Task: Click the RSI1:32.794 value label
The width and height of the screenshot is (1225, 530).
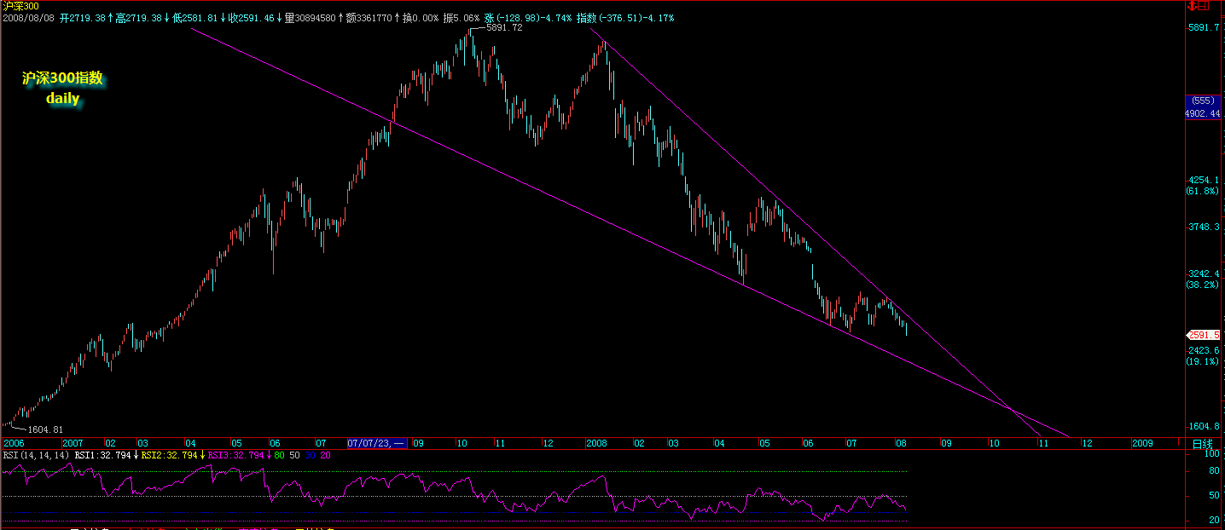Action: 102,456
